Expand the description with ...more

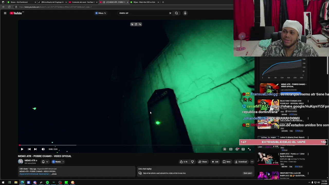(x=54, y=174)
